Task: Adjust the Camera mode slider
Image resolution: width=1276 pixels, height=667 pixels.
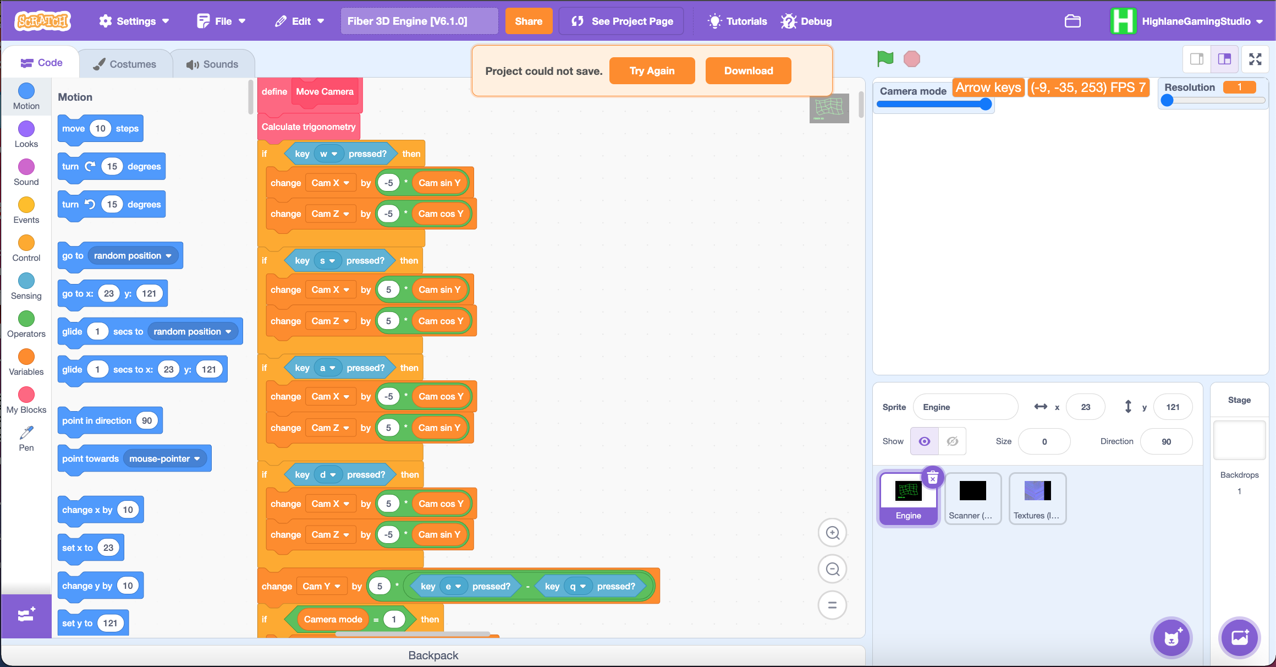Action: [x=934, y=104]
